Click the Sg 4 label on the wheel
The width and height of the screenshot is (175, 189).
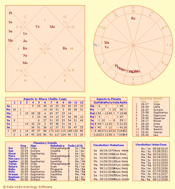coord(133,81)
